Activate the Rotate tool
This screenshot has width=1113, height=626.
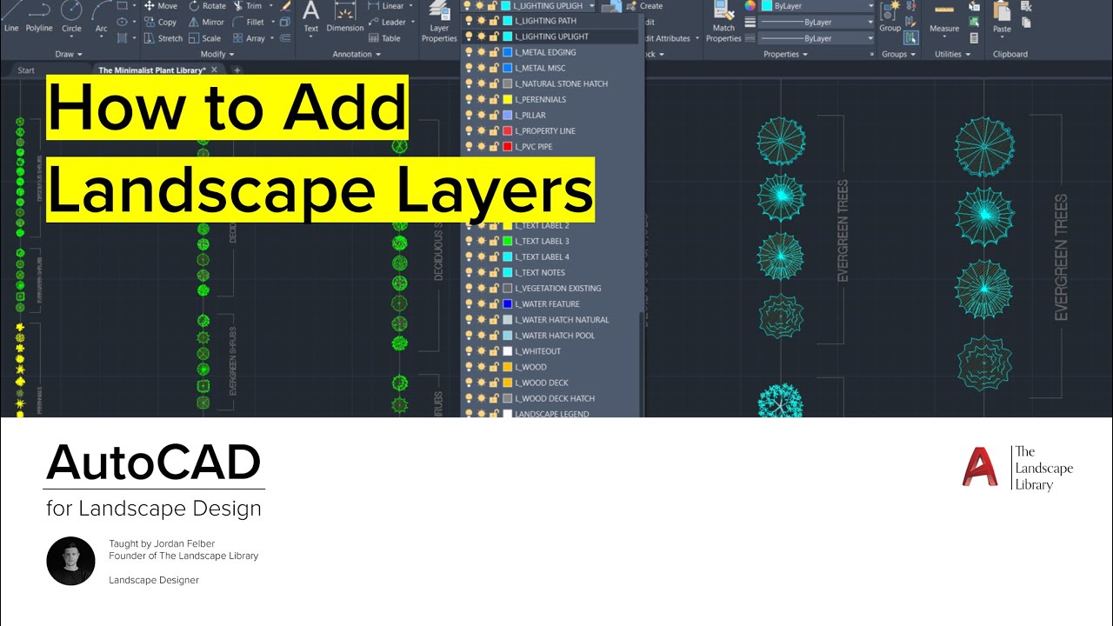point(206,6)
